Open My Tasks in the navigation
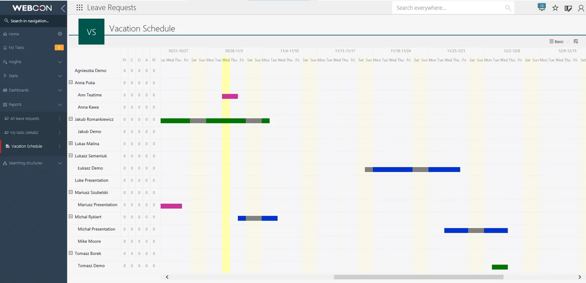 click(16, 48)
